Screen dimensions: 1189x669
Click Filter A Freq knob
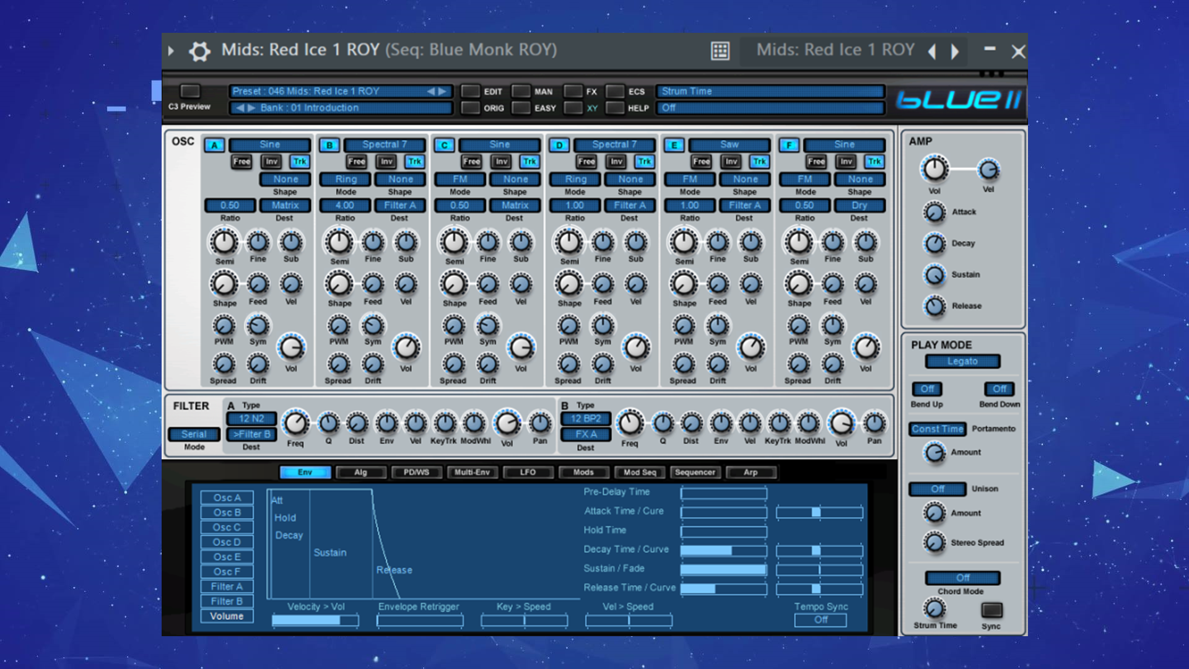tap(295, 424)
